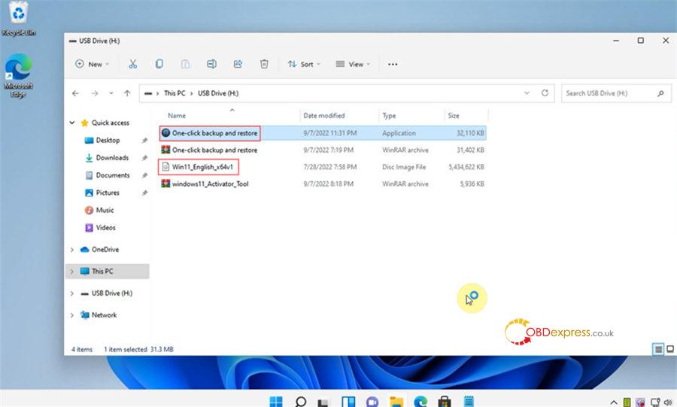
Task: Select OneDrive in navigation pane
Action: pos(105,250)
